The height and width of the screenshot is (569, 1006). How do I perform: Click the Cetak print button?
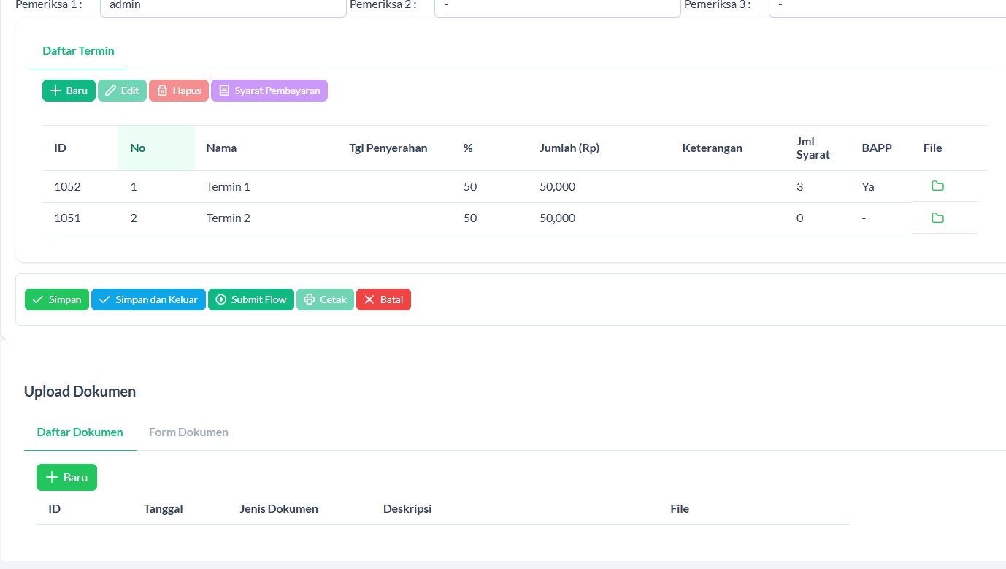pos(325,299)
